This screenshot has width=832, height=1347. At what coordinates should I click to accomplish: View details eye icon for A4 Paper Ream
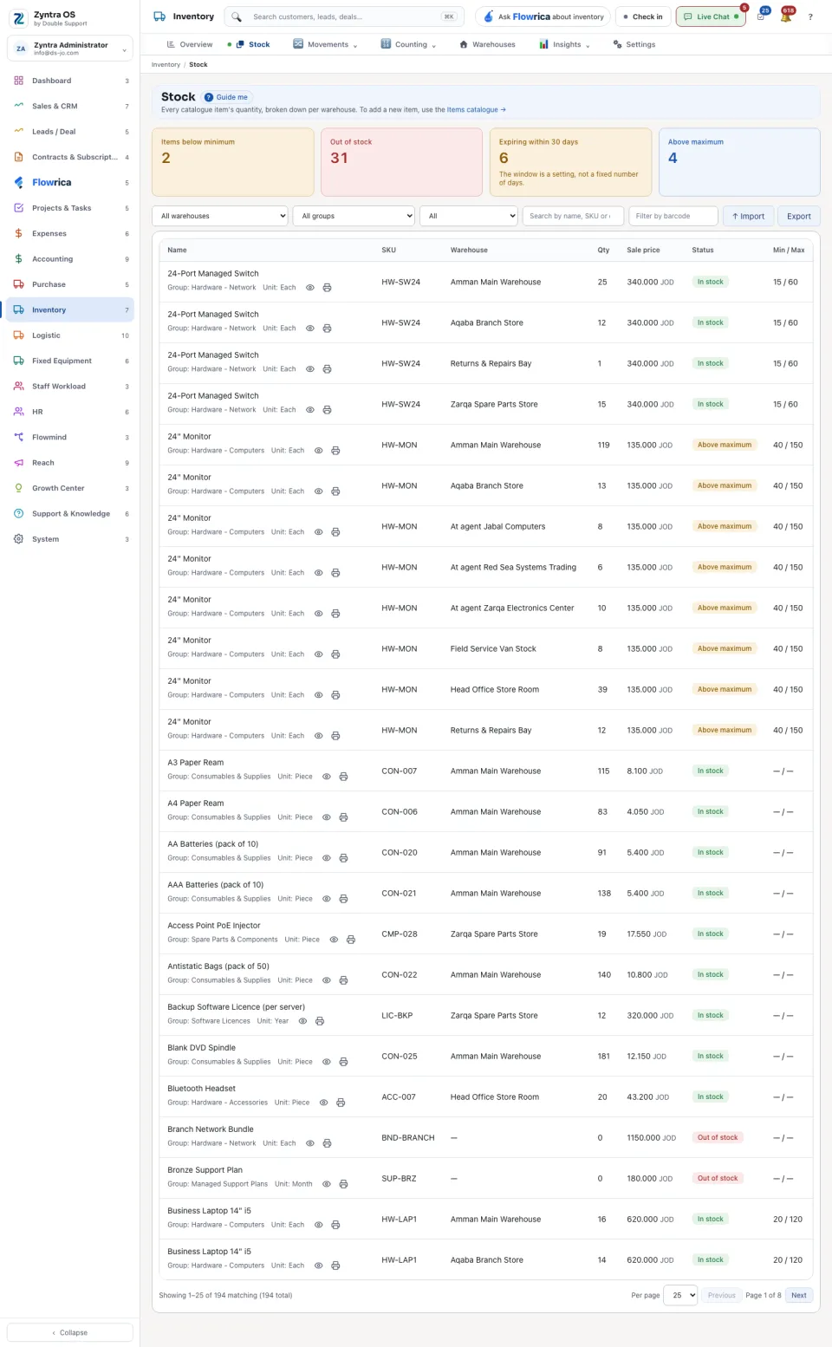327,817
